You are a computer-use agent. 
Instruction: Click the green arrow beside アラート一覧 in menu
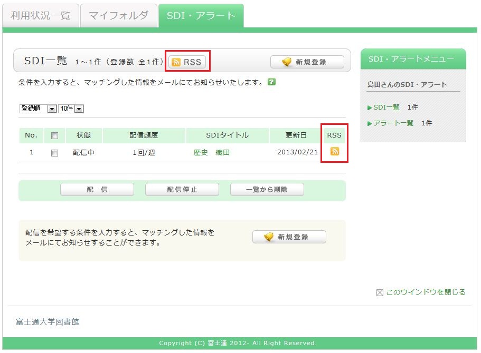[x=370, y=123]
